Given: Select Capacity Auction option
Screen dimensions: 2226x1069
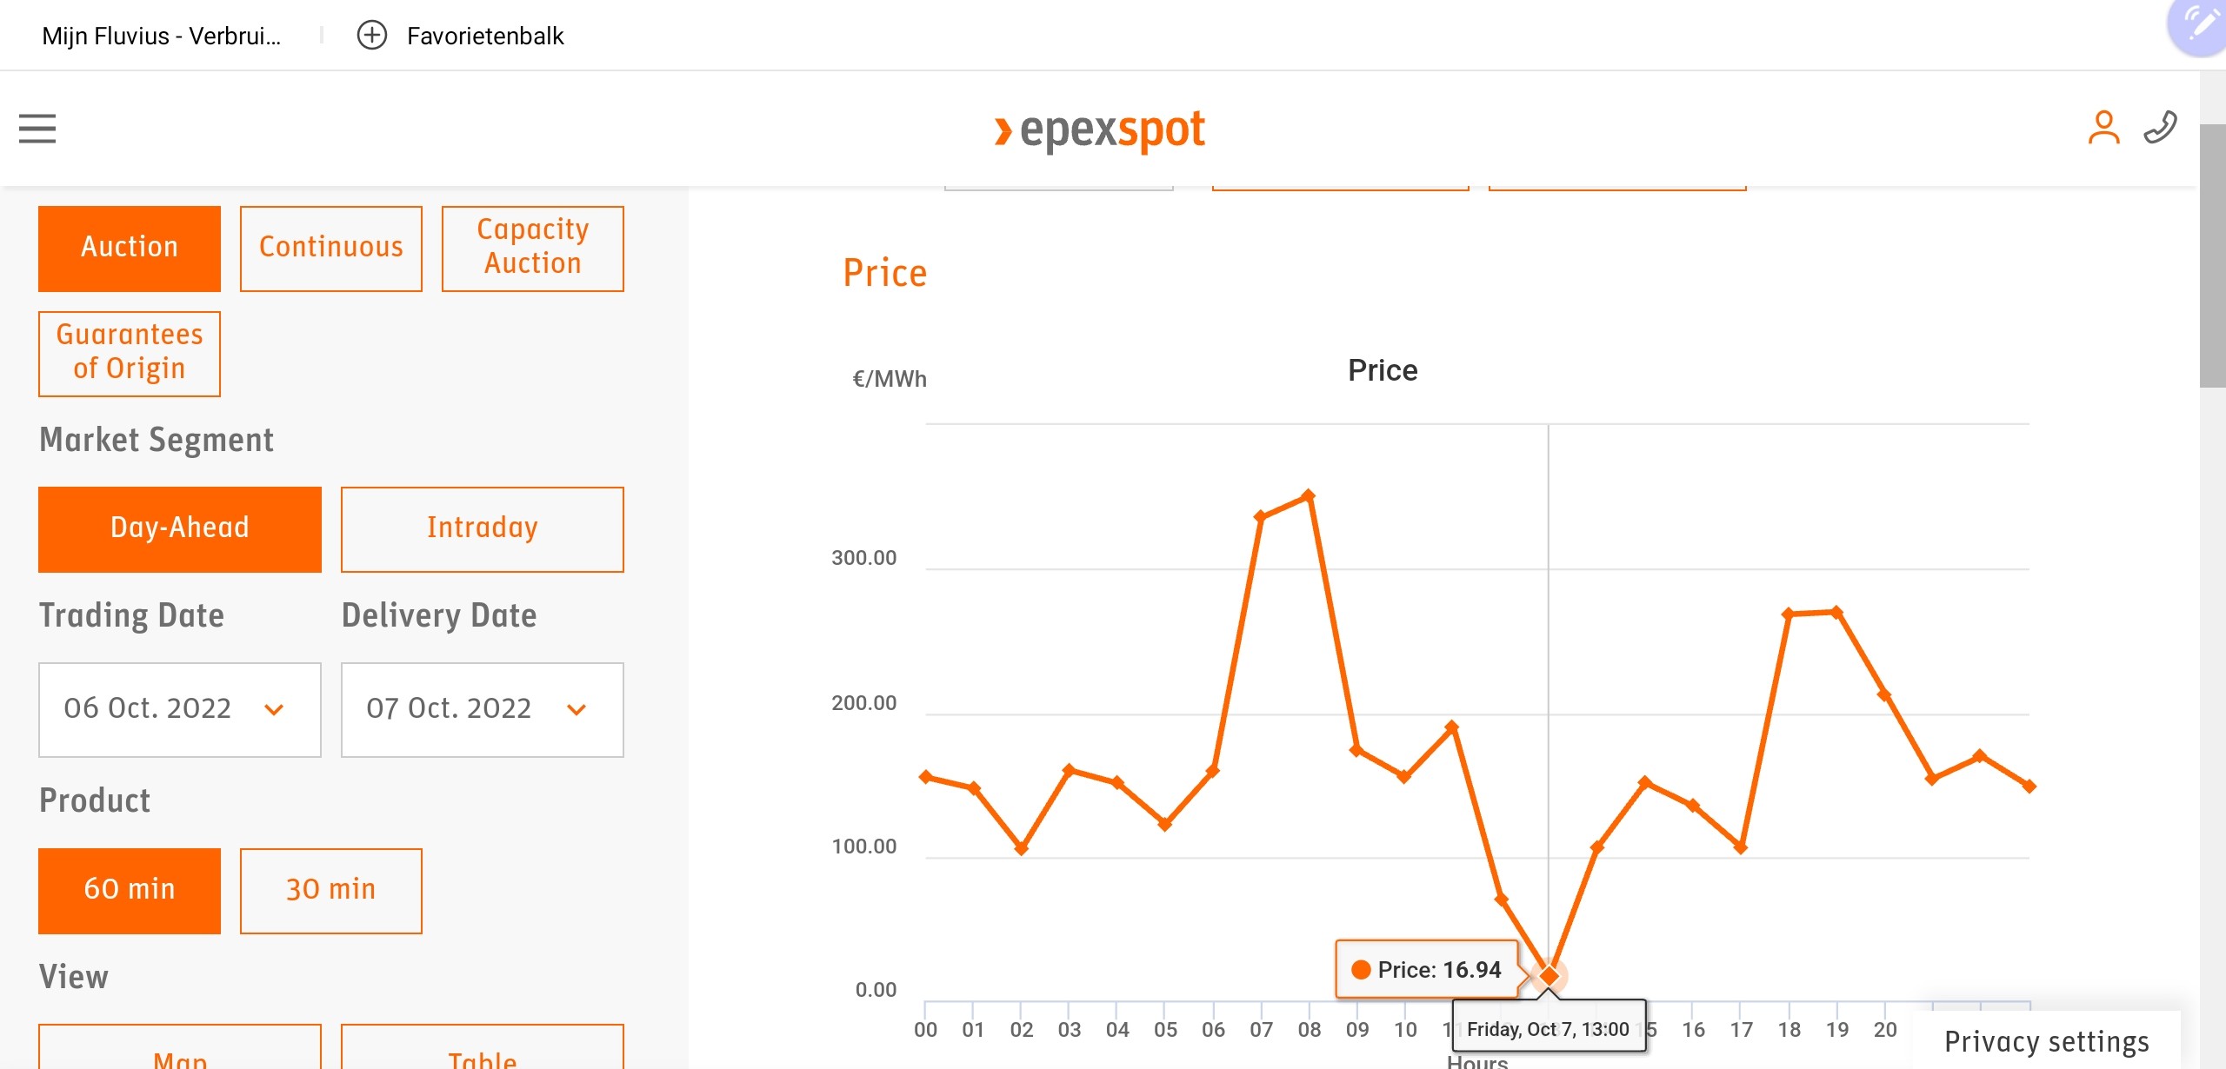Looking at the screenshot, I should pyautogui.click(x=533, y=248).
